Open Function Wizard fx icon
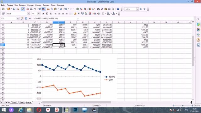 coord(22,19)
